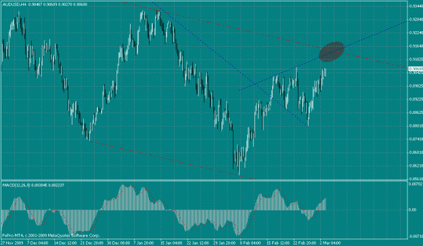The image size is (423, 246).
Task: Click the 8 Feb 04:00 date label
Action: (251, 243)
